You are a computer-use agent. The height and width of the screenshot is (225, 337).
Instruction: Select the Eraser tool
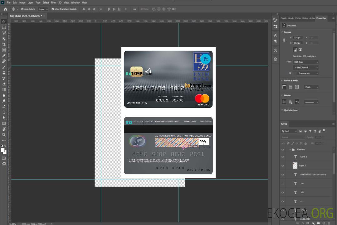click(4, 84)
